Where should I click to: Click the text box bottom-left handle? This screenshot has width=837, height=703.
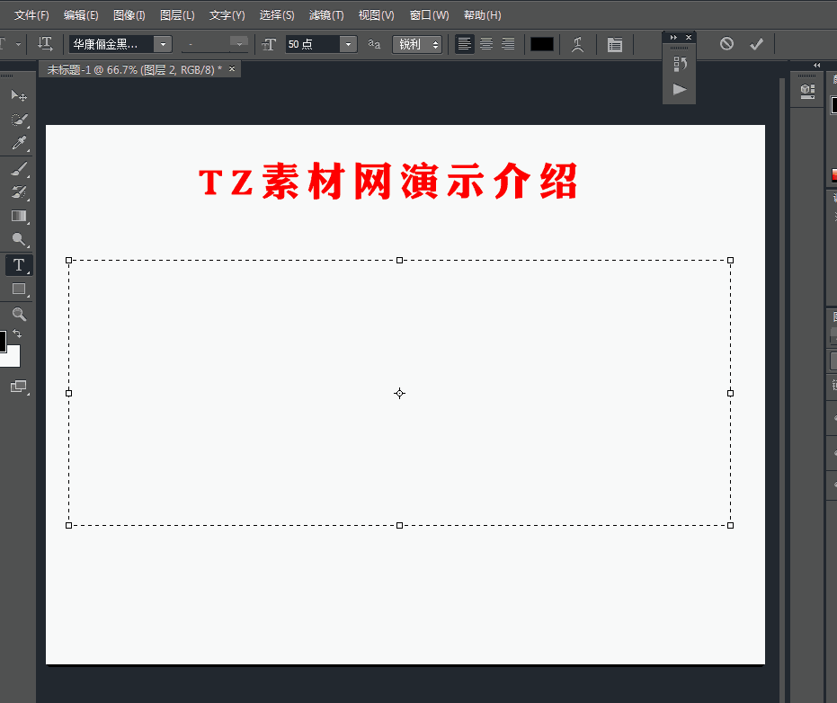(69, 526)
